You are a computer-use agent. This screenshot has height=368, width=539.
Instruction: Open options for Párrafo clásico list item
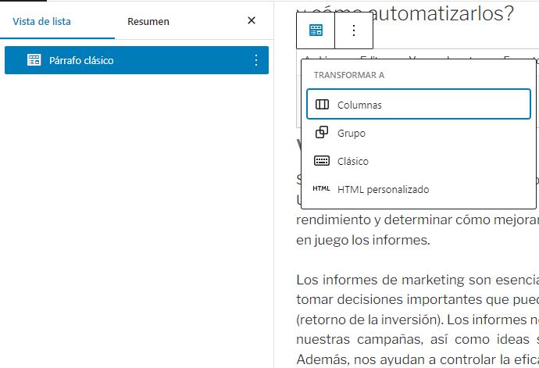click(255, 60)
